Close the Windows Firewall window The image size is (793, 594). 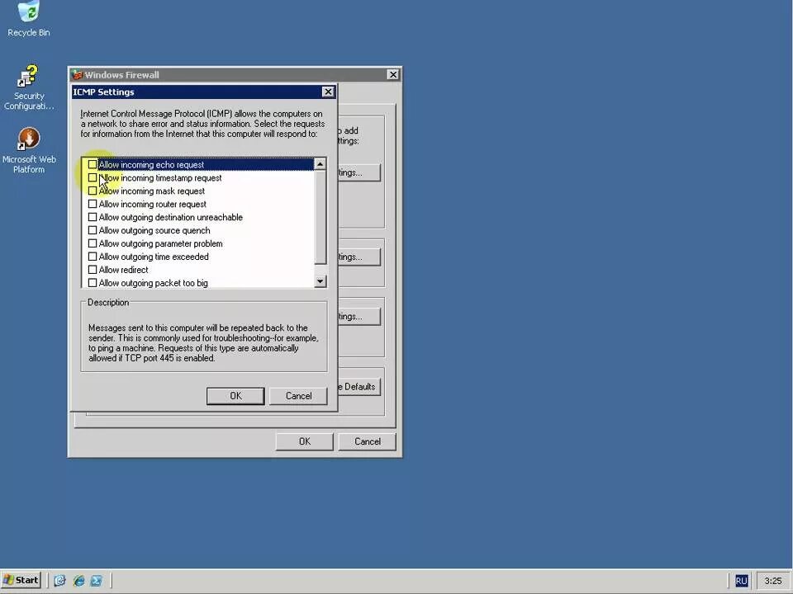(393, 75)
